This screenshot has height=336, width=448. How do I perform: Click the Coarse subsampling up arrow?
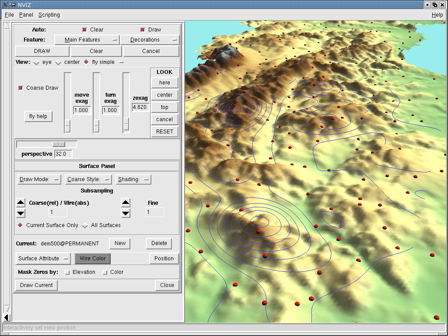21,203
